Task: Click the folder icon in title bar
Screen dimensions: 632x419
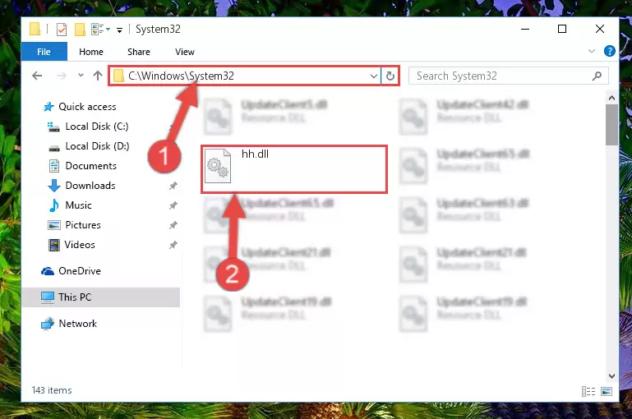Action: (35, 29)
